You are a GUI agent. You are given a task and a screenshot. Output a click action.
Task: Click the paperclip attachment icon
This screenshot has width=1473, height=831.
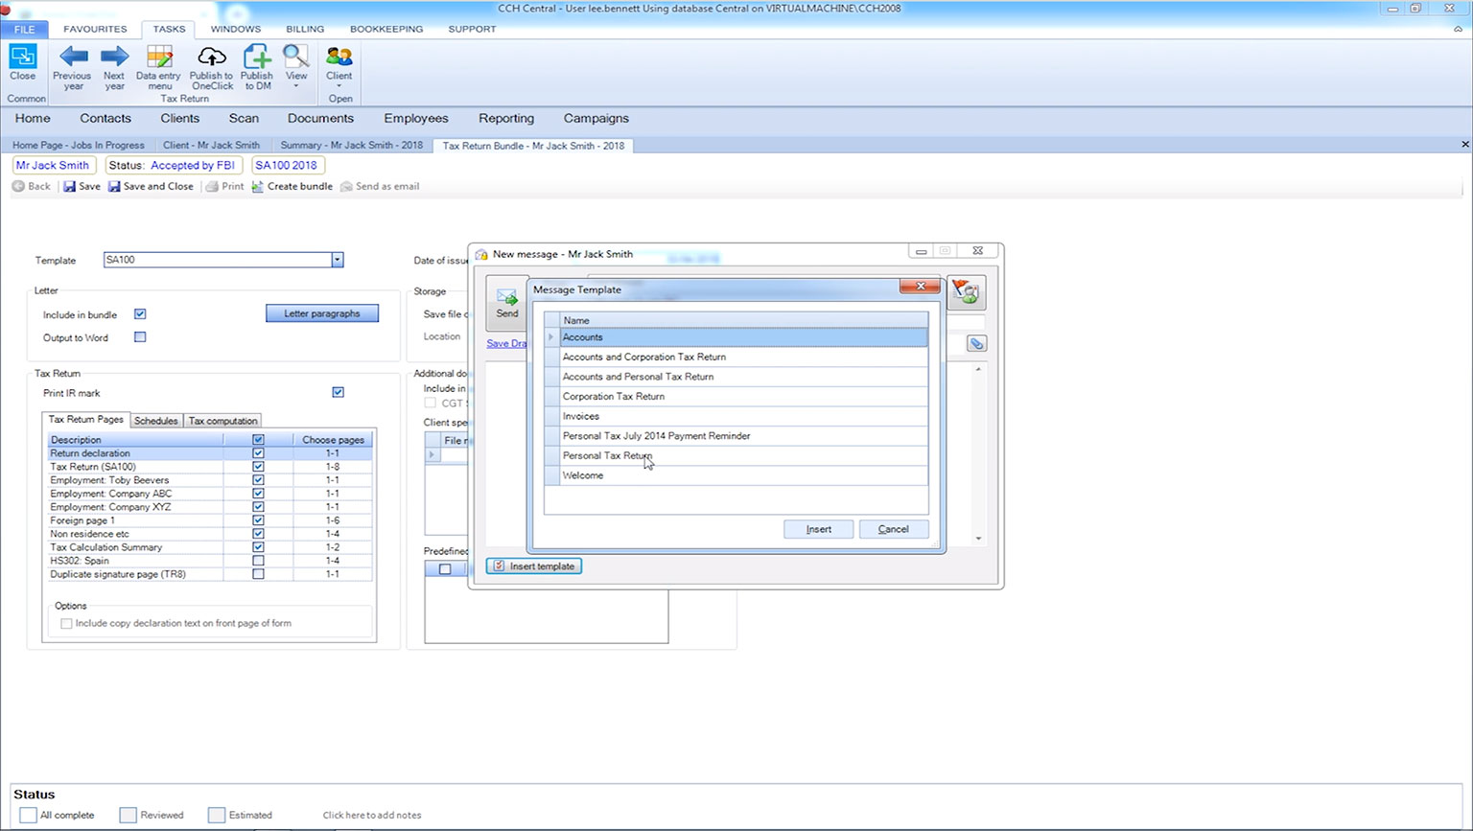[x=975, y=344]
